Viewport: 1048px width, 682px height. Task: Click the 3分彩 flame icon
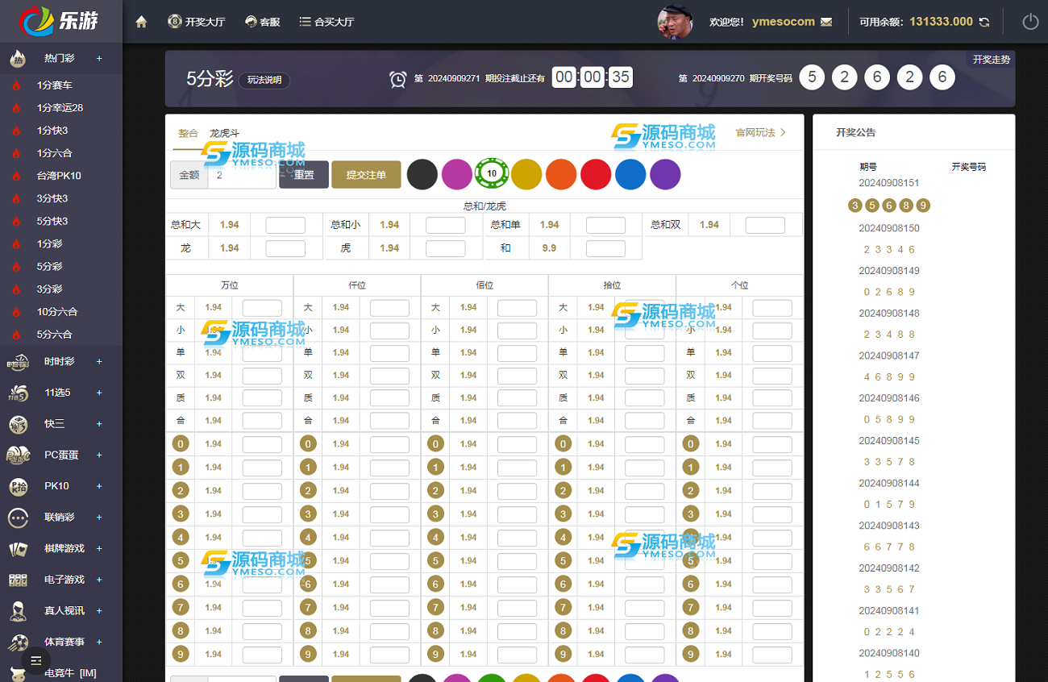(x=15, y=289)
